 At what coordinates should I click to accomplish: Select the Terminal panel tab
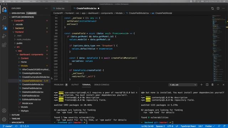[86, 85]
